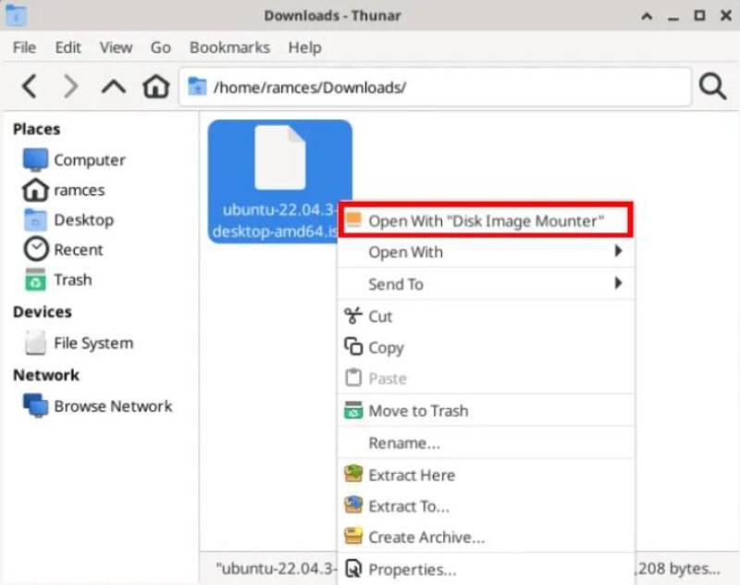This screenshot has width=740, height=585.
Task: Open search with the magnifier icon
Action: click(711, 87)
